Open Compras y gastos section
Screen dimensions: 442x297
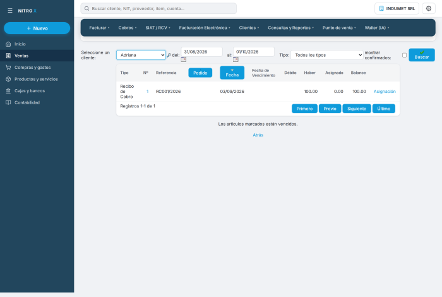point(37,68)
